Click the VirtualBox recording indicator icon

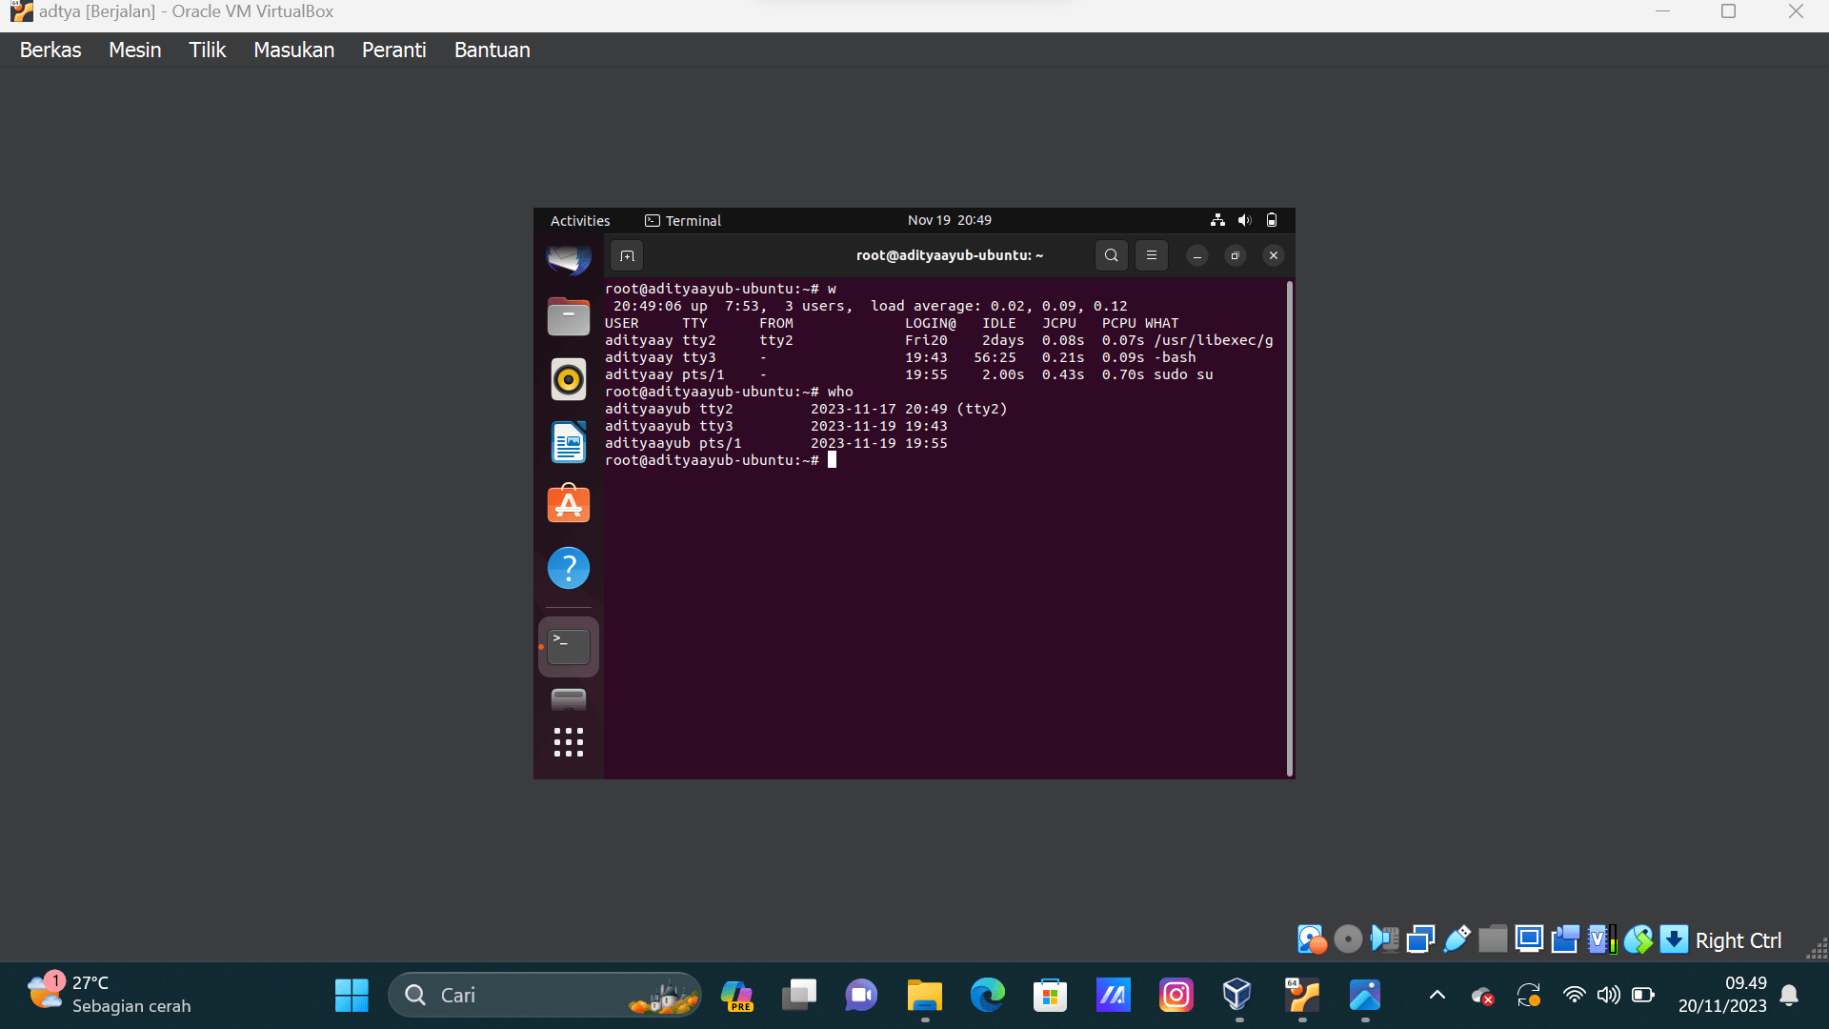click(x=1565, y=939)
